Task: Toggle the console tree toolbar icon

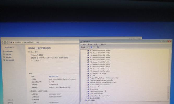Action: point(88,47)
